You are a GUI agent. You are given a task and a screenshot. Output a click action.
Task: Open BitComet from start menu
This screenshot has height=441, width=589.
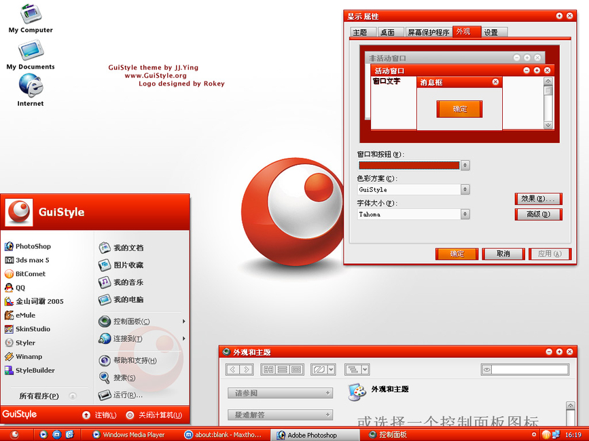tap(25, 273)
